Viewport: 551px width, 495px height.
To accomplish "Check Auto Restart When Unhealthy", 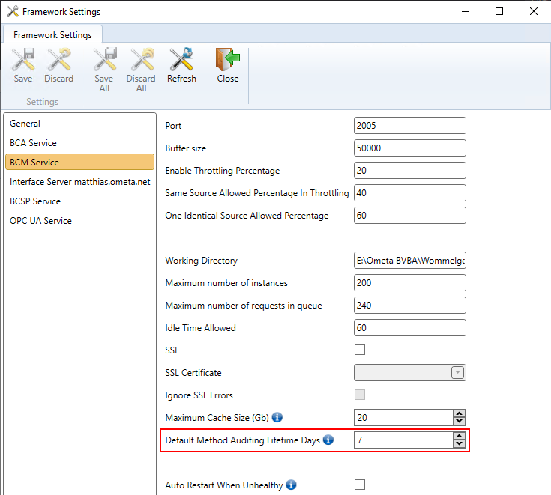I will click(x=360, y=485).
